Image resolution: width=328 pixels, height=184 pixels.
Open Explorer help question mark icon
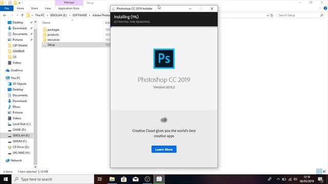(325, 8)
